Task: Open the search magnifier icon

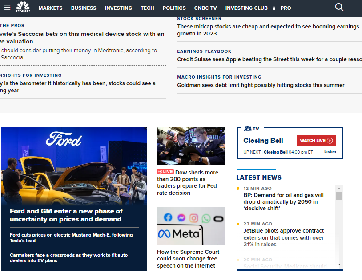Action: [339, 7]
